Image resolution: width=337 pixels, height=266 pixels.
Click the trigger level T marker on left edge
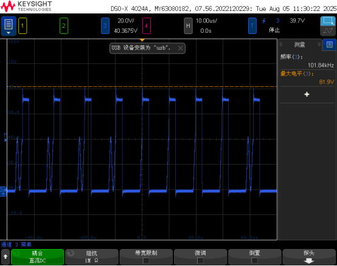point(5,138)
